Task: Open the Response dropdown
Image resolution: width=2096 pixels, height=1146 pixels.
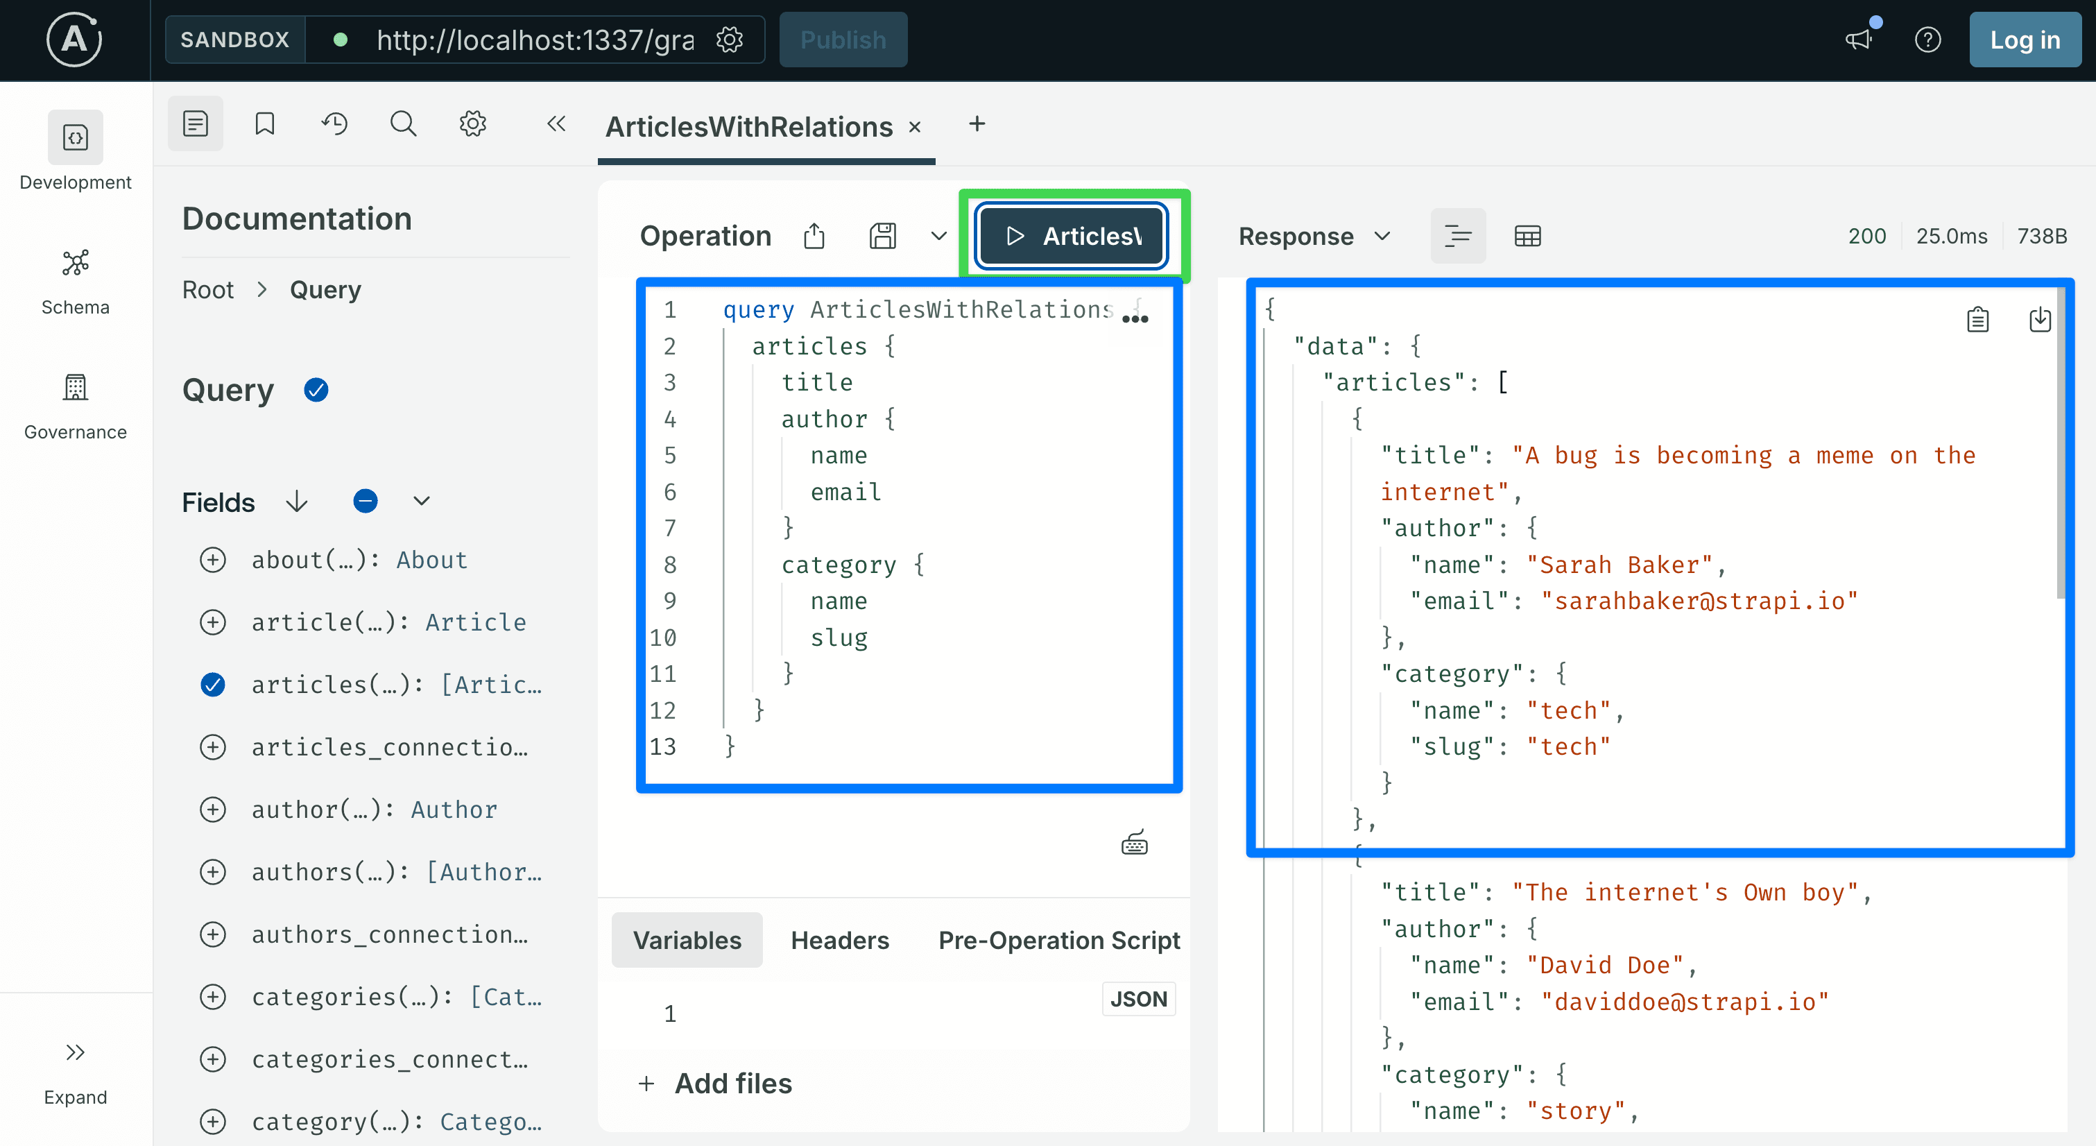Action: [1314, 236]
